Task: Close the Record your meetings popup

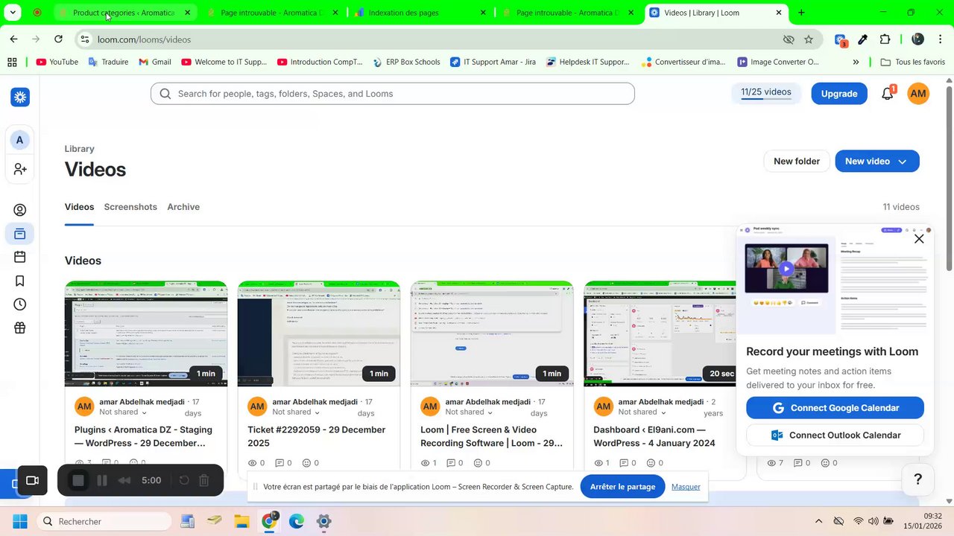Action: (x=919, y=239)
